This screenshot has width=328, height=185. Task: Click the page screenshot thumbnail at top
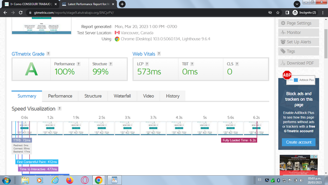coord(42,26)
